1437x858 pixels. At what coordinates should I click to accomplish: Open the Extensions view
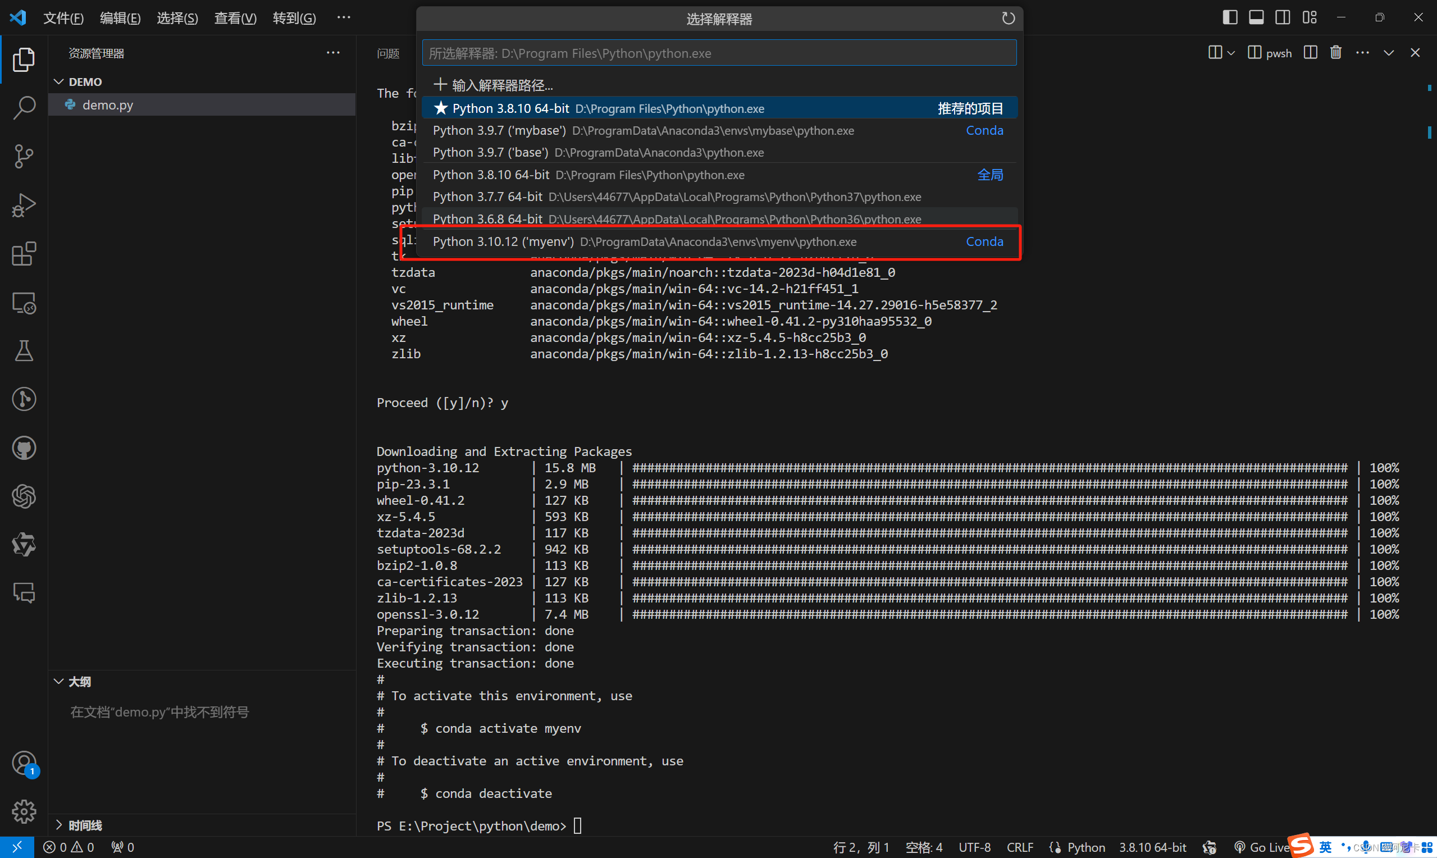(24, 254)
